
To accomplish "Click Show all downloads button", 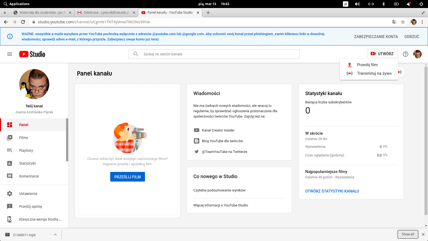I will [408, 234].
